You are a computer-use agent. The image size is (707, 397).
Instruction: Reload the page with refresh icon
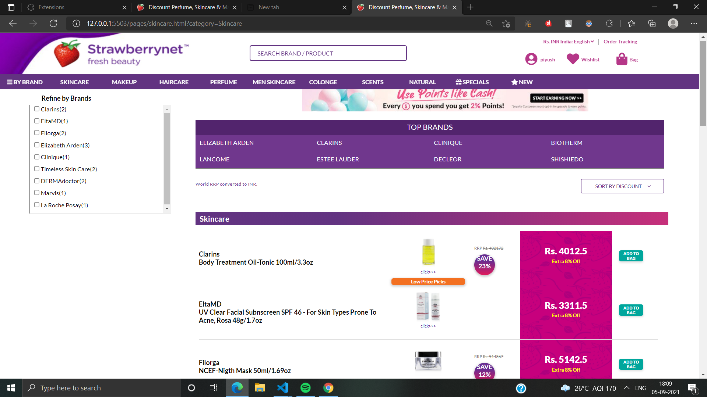point(53,23)
